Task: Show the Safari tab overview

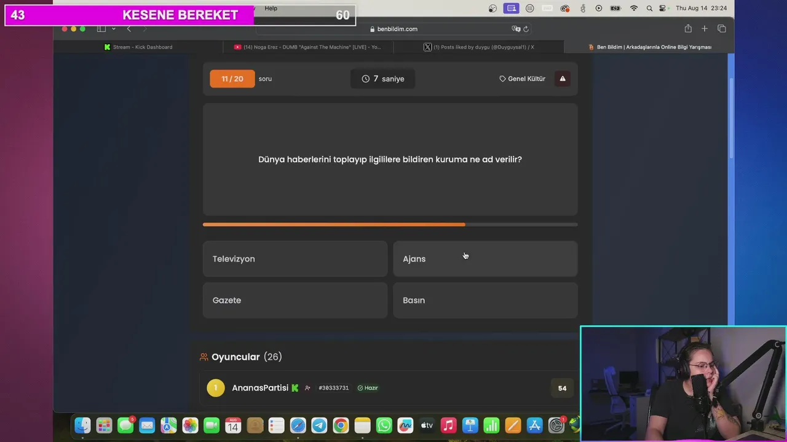Action: pyautogui.click(x=722, y=28)
